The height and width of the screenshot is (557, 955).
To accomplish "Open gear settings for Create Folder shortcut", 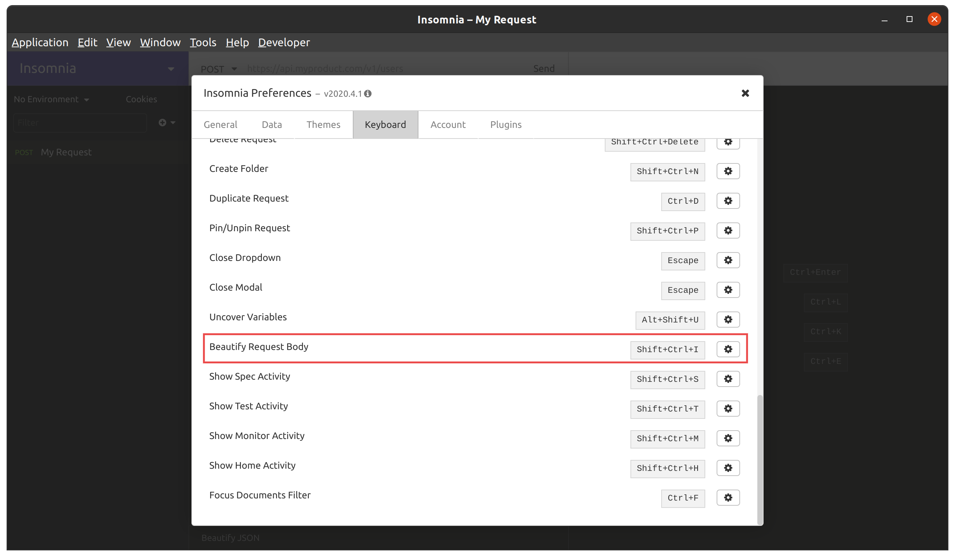I will (728, 171).
